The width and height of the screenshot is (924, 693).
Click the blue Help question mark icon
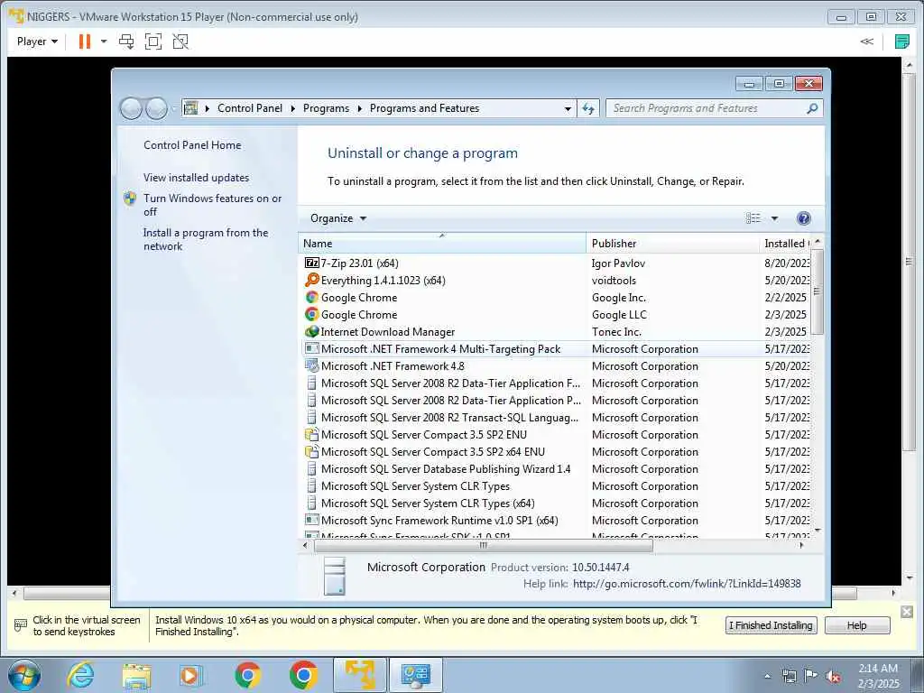tap(803, 218)
